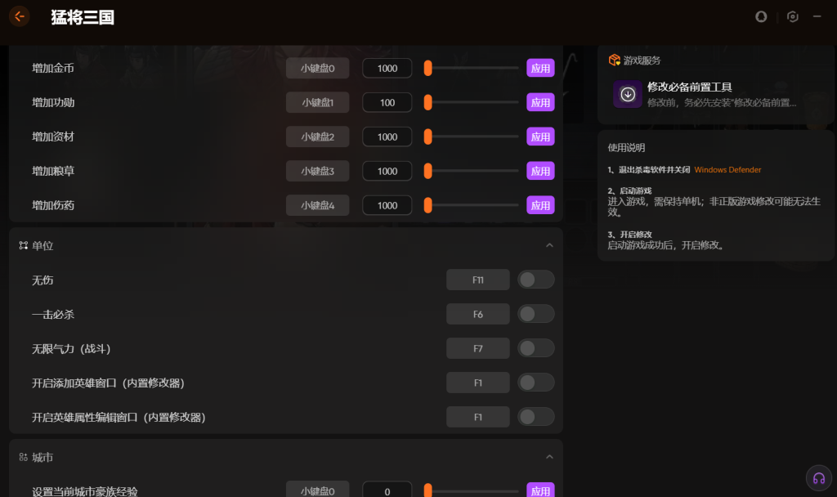This screenshot has height=497, width=837.
Task: Go back with the orange arrow icon
Action: [x=20, y=16]
